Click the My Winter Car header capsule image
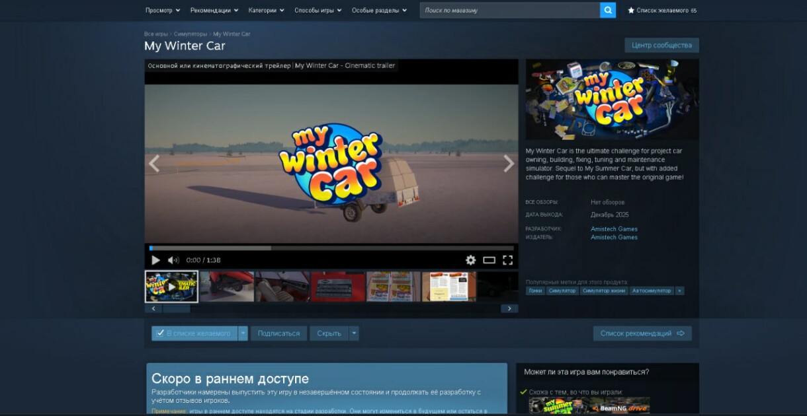The height and width of the screenshot is (416, 807). (x=613, y=99)
